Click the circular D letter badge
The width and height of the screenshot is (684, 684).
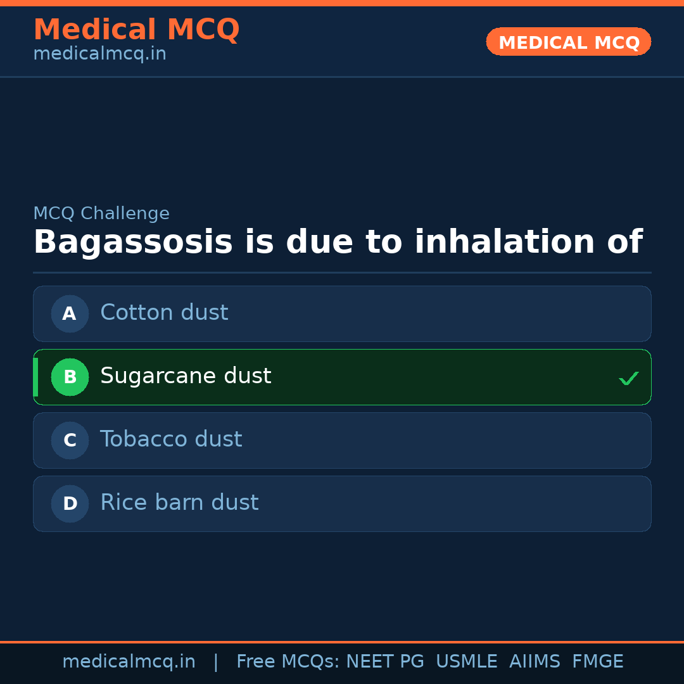coord(70,503)
